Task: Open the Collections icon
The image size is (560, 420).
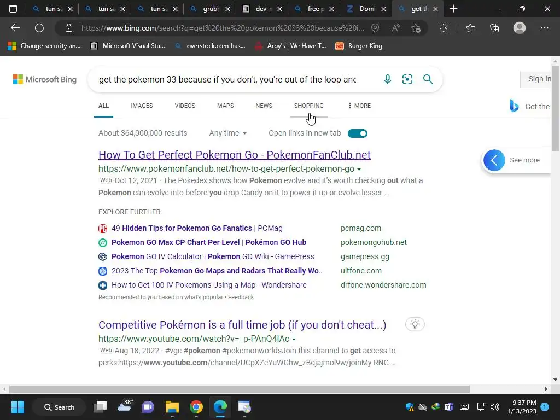Action: tap(494, 28)
